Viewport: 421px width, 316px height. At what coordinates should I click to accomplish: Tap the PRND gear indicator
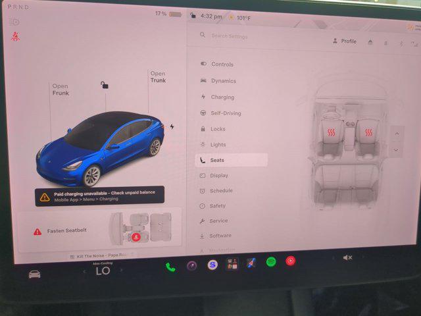(18, 7)
